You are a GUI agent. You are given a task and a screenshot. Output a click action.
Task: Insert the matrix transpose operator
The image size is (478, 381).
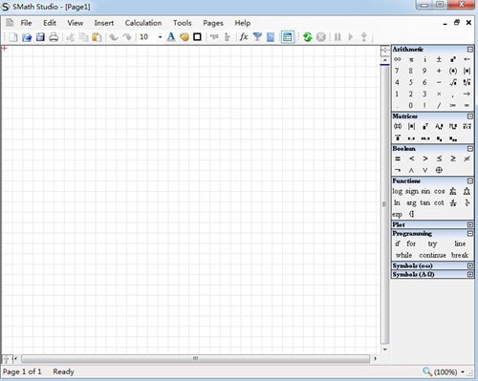click(x=425, y=126)
